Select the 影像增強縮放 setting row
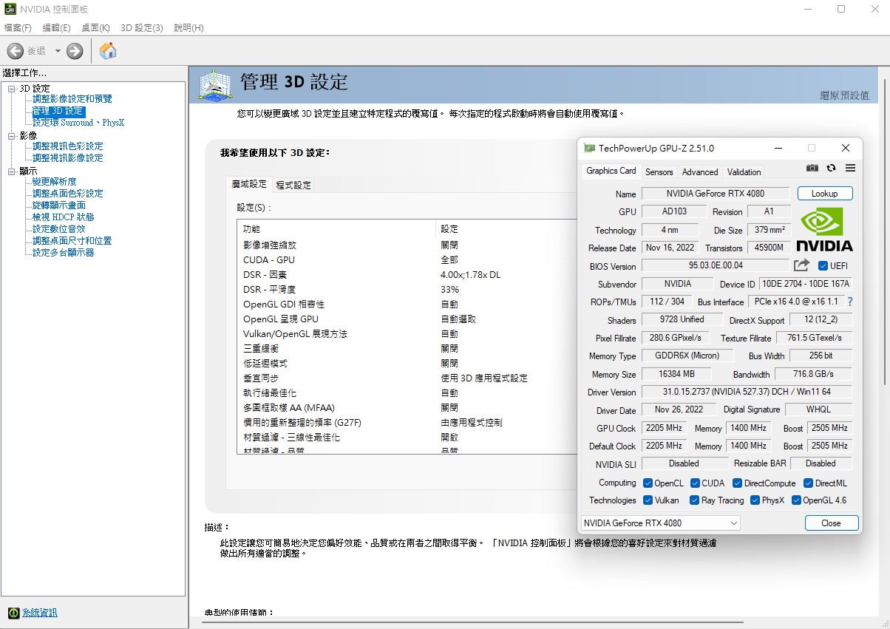Viewport: 890px width, 629px height. (x=407, y=245)
